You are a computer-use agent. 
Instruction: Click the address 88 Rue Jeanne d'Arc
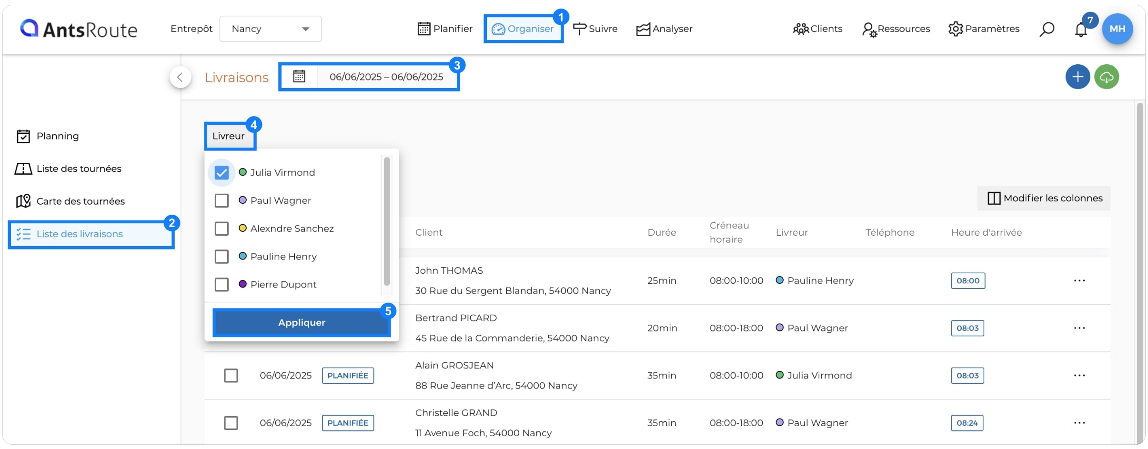(496, 386)
